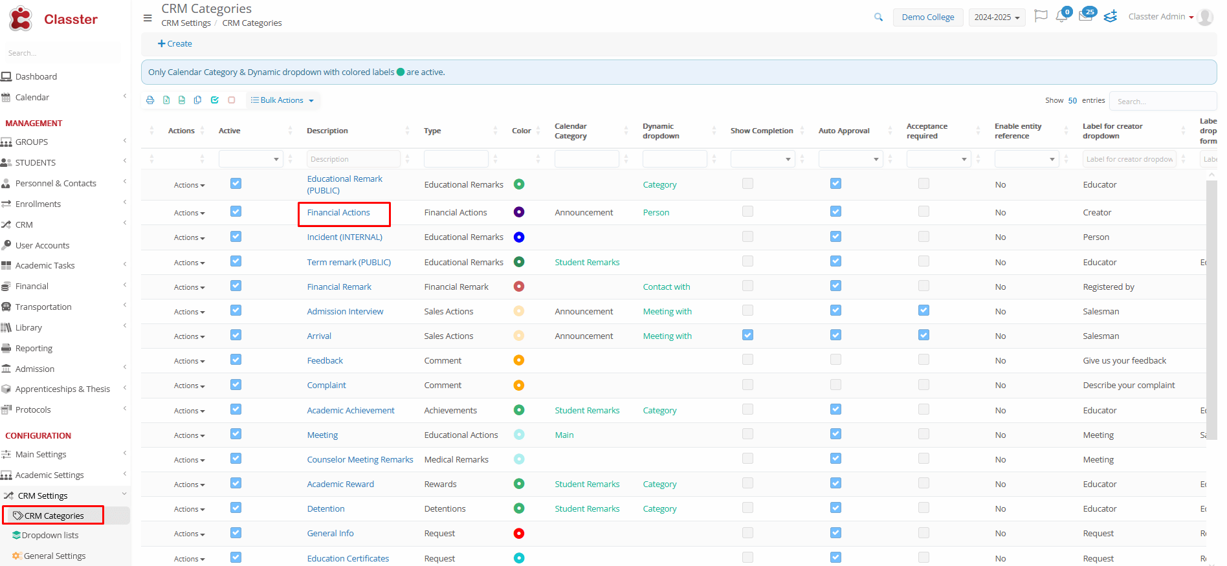1227x566 pixels.
Task: Open the Bulk Actions dropdown
Action: [x=282, y=100]
